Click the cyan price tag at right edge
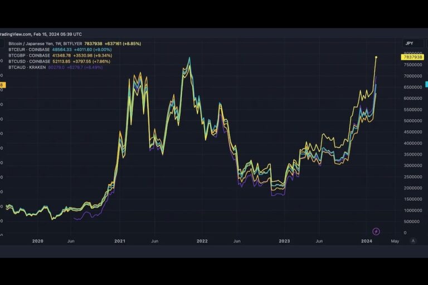 click(426, 84)
